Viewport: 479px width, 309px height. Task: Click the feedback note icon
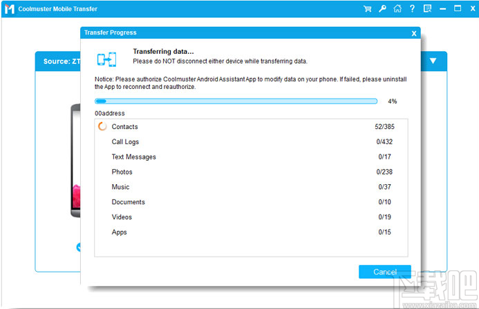pos(427,9)
